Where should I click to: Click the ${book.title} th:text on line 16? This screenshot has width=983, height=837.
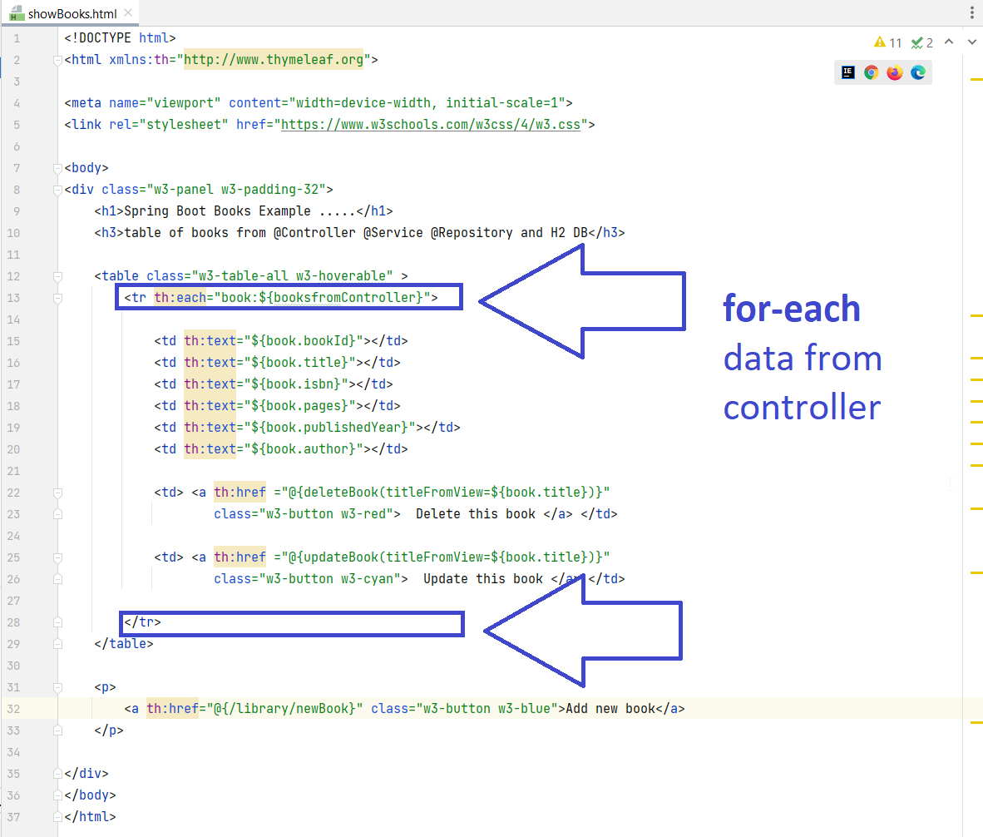[x=299, y=363]
